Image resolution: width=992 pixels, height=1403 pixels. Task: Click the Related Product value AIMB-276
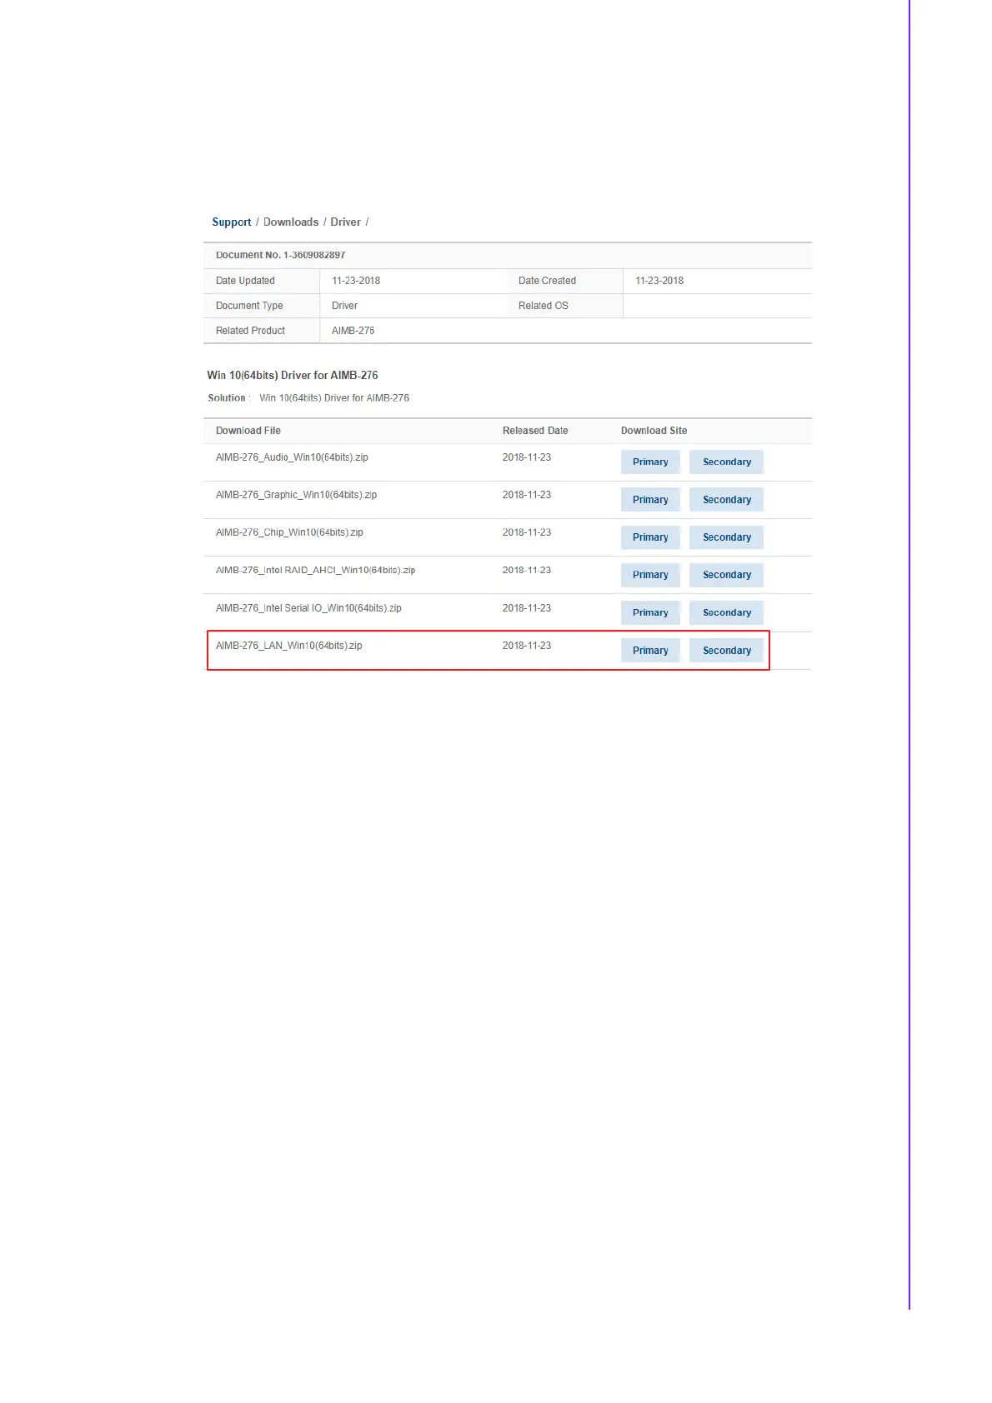pos(353,331)
